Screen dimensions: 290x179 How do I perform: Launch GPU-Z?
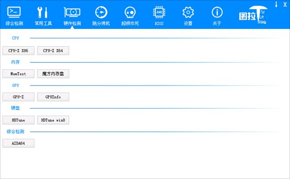pos(18,97)
